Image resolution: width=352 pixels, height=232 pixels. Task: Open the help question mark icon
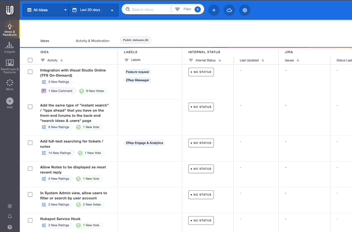pyautogui.click(x=10, y=227)
